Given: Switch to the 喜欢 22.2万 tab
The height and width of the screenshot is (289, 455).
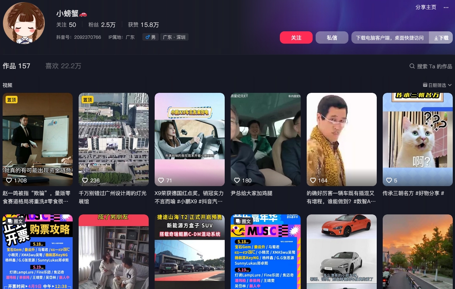Looking at the screenshot, I should [x=63, y=66].
